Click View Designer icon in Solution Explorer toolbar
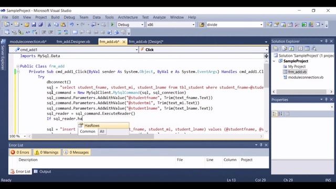Viewport: 336px width, 189px height. coord(307,49)
